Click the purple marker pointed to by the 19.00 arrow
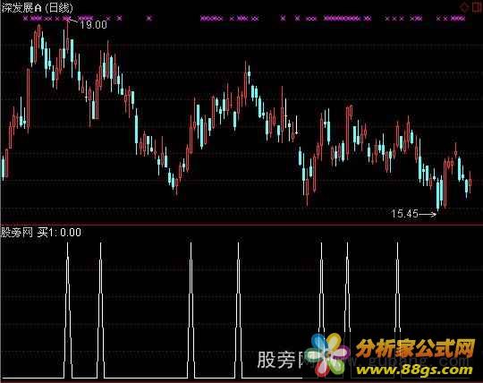483x383 pixels. pyautogui.click(x=67, y=19)
